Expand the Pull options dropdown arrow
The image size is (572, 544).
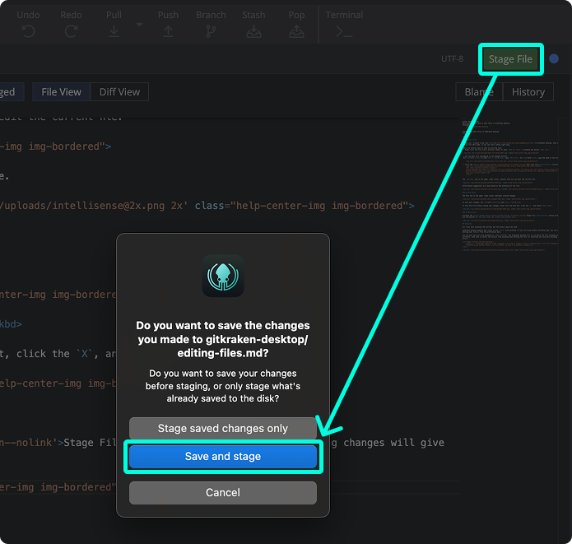(x=138, y=26)
